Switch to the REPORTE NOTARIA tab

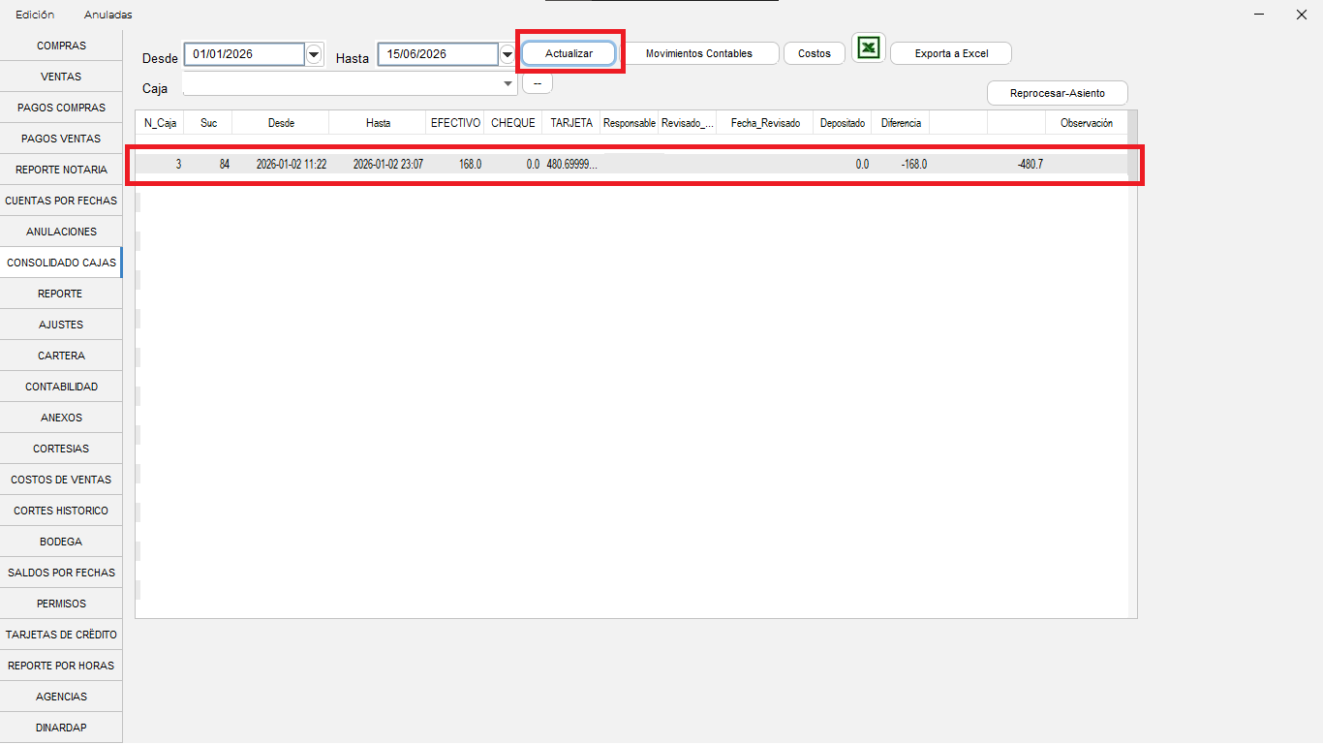61,170
